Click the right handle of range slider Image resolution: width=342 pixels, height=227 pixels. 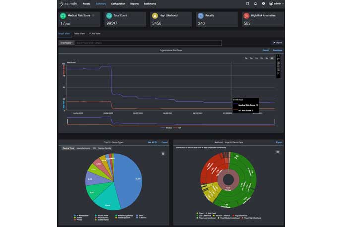(275, 121)
